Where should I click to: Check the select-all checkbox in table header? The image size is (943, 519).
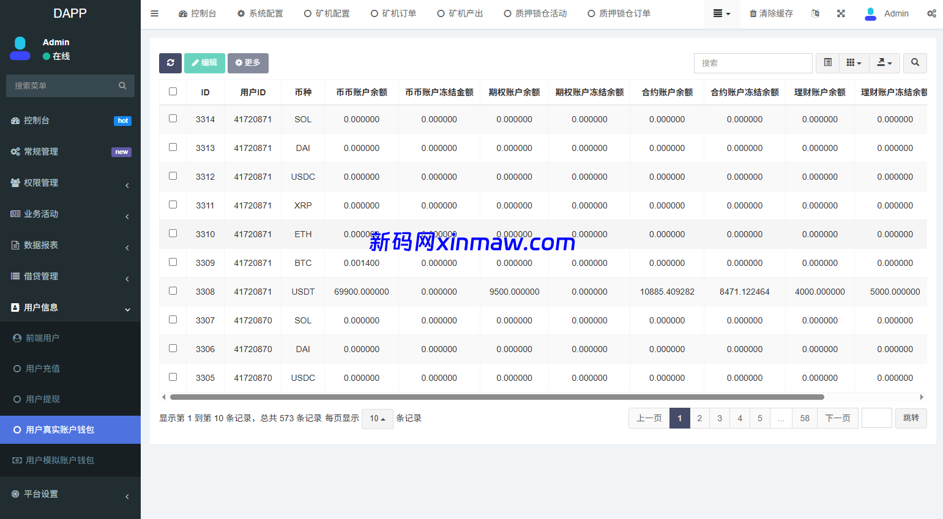point(173,92)
